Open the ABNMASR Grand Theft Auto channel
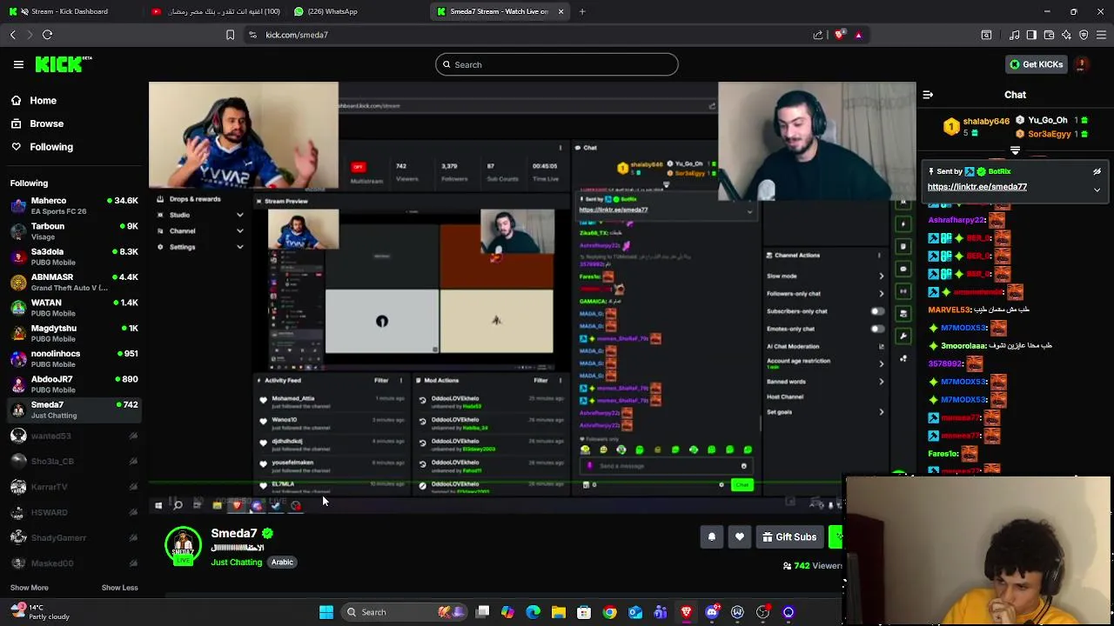 click(74, 282)
